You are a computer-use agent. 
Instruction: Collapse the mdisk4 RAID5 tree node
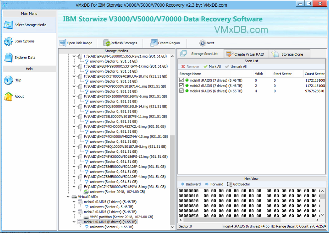click(74, 222)
